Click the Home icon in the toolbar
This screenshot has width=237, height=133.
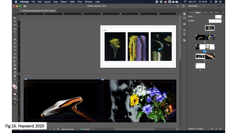coord(25,6)
